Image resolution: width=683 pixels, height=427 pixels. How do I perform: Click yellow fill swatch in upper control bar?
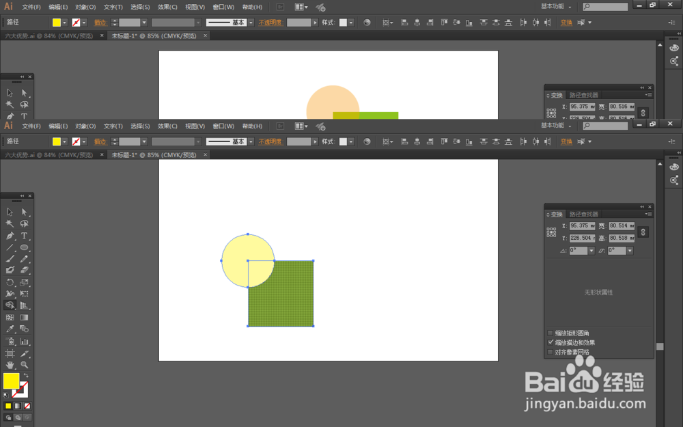click(57, 23)
